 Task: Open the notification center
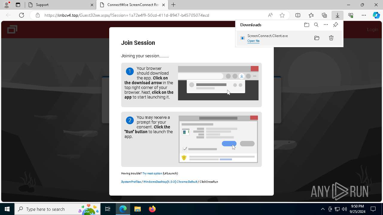pos(373,209)
